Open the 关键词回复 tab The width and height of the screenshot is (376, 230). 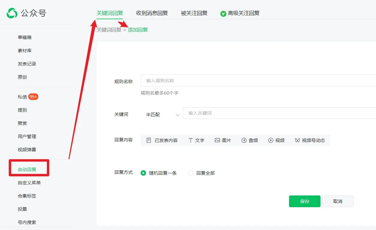click(x=109, y=13)
